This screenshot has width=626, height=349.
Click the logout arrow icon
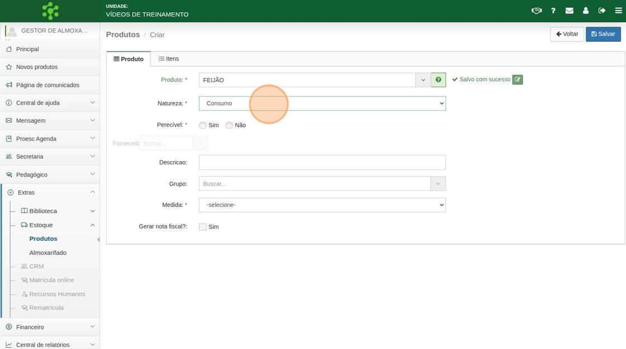coord(602,11)
